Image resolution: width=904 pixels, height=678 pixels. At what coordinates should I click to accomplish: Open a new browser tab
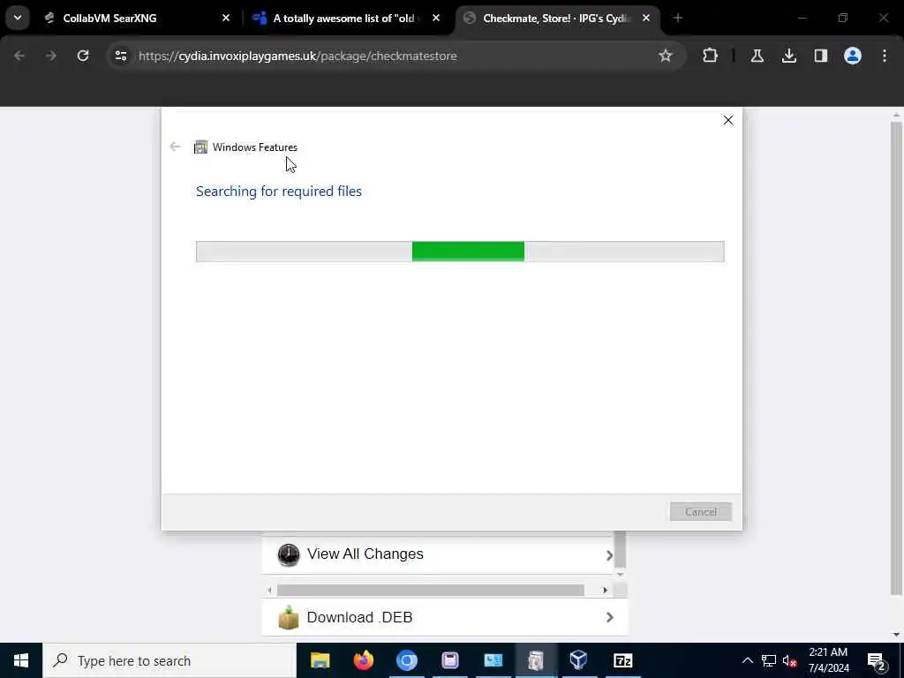(677, 19)
